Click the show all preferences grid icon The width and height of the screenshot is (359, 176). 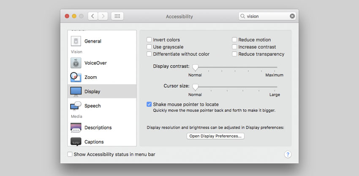coord(117,16)
